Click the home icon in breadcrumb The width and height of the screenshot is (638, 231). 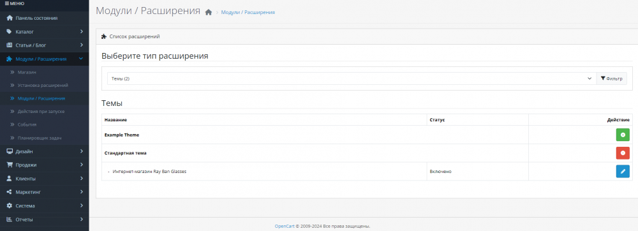point(209,12)
